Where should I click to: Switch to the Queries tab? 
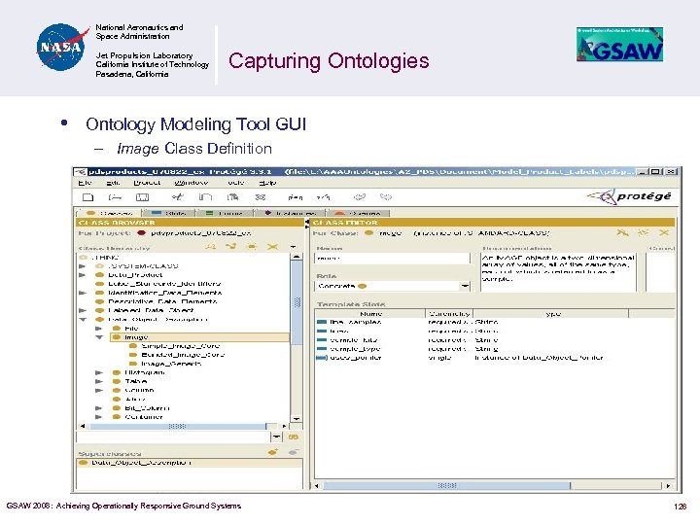click(358, 213)
